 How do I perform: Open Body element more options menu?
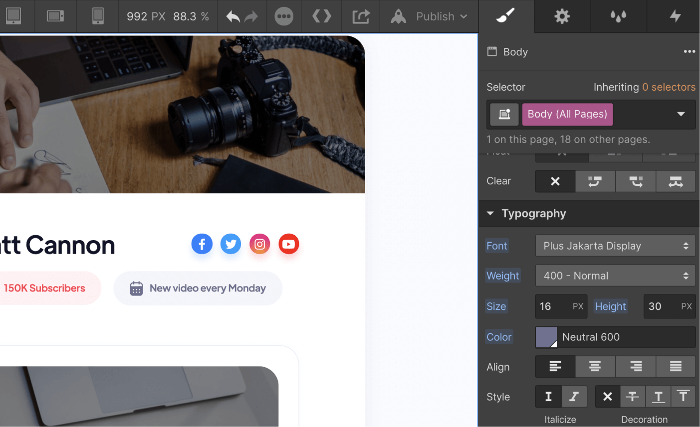pyautogui.click(x=690, y=51)
